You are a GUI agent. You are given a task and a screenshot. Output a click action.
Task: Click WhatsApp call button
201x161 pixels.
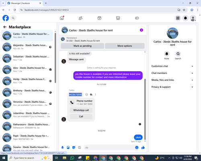click(x=81, y=110)
